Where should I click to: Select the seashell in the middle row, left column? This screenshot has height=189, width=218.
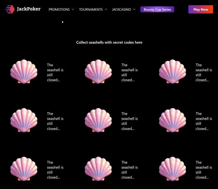click(24, 120)
